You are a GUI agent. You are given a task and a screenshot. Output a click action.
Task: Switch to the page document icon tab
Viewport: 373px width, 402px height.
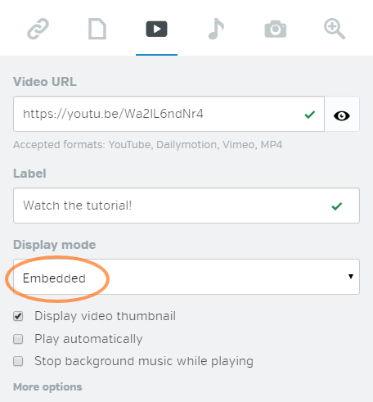tap(97, 29)
